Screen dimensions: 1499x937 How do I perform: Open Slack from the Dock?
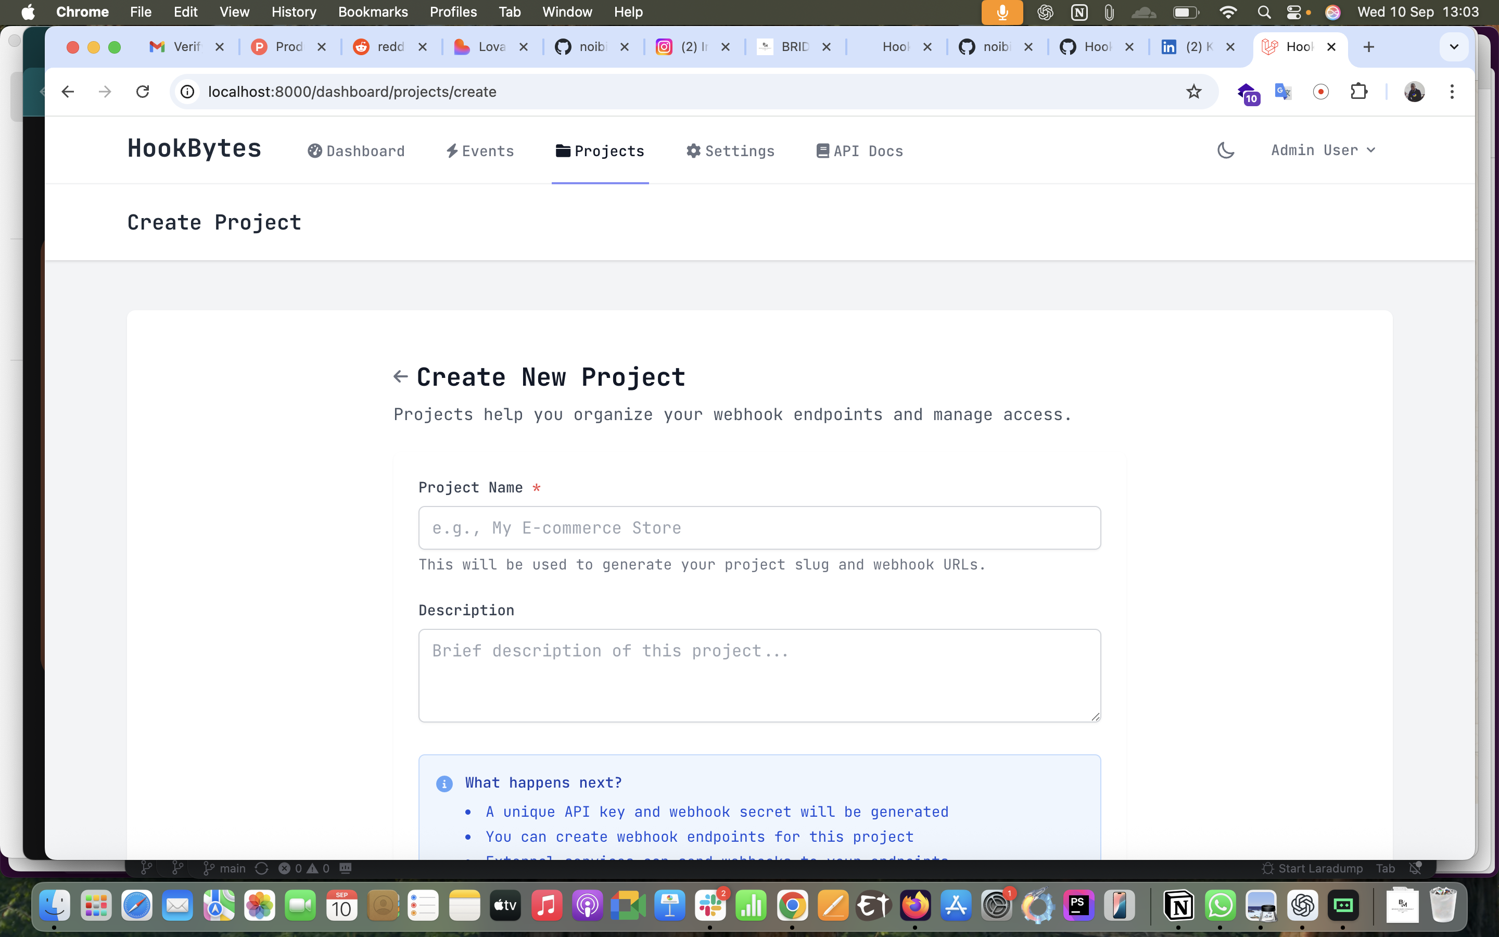pyautogui.click(x=710, y=905)
